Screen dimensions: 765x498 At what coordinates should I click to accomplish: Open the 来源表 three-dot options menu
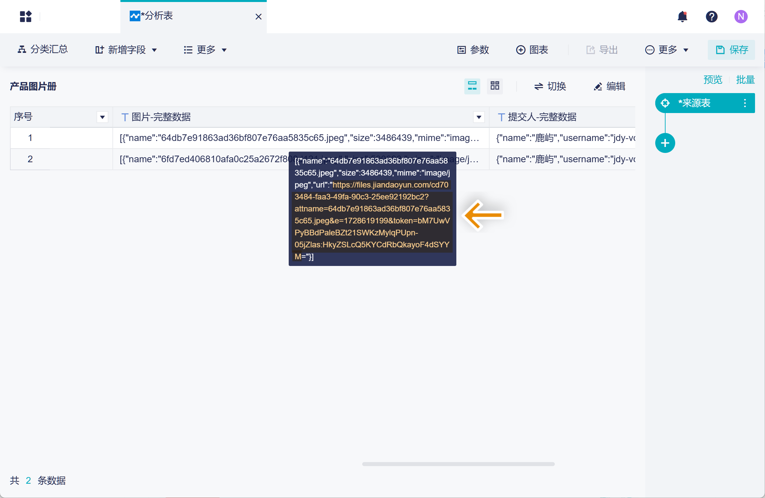tap(745, 103)
